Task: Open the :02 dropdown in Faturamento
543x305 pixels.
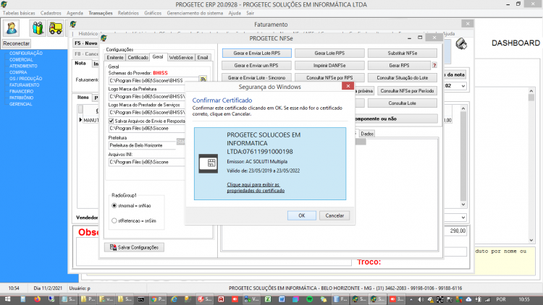Action: pyautogui.click(x=463, y=86)
